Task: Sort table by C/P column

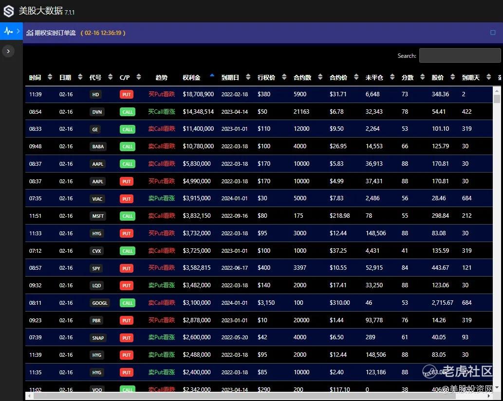Action: pyautogui.click(x=130, y=77)
